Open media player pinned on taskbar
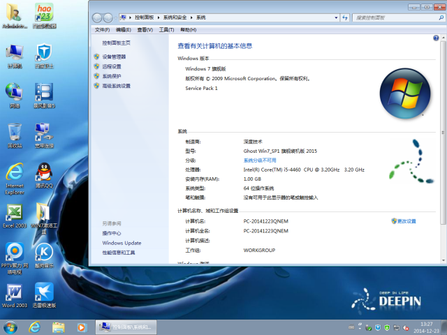The width and height of the screenshot is (447, 335). coord(82,327)
